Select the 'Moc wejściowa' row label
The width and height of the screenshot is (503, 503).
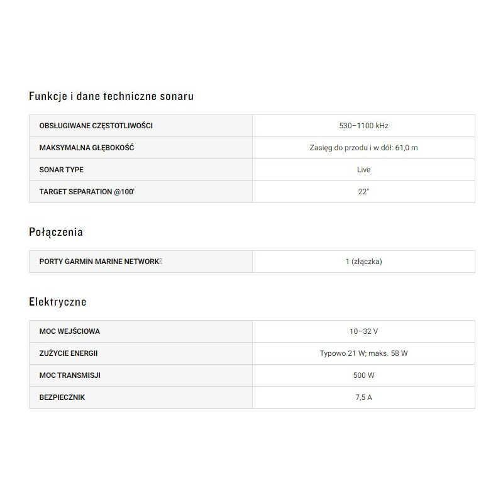pyautogui.click(x=69, y=331)
